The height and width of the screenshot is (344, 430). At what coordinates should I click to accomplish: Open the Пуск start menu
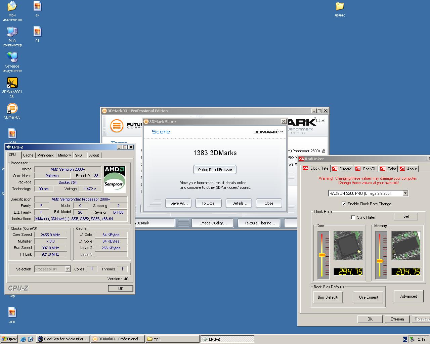(x=9, y=339)
